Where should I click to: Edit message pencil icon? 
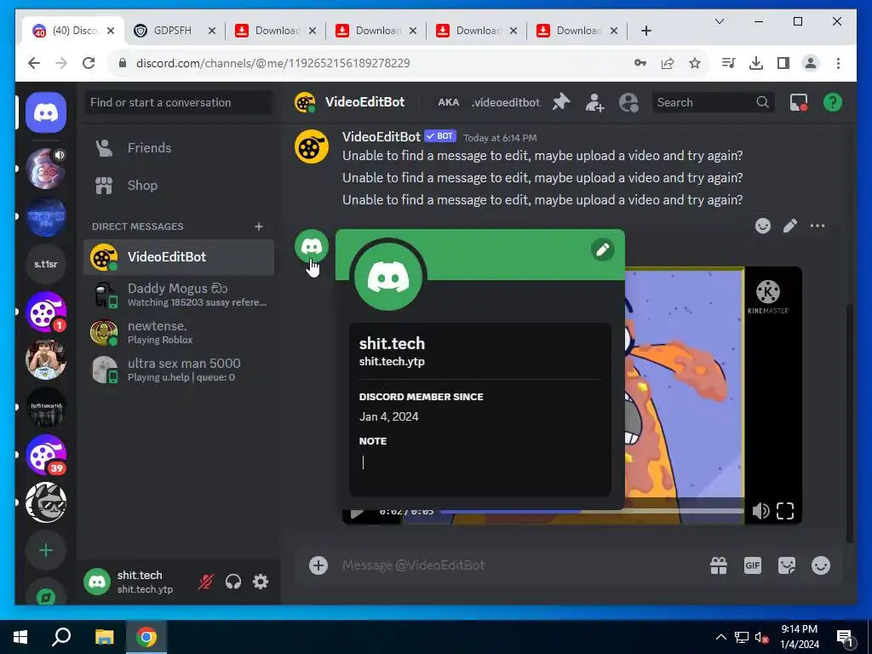pyautogui.click(x=789, y=226)
